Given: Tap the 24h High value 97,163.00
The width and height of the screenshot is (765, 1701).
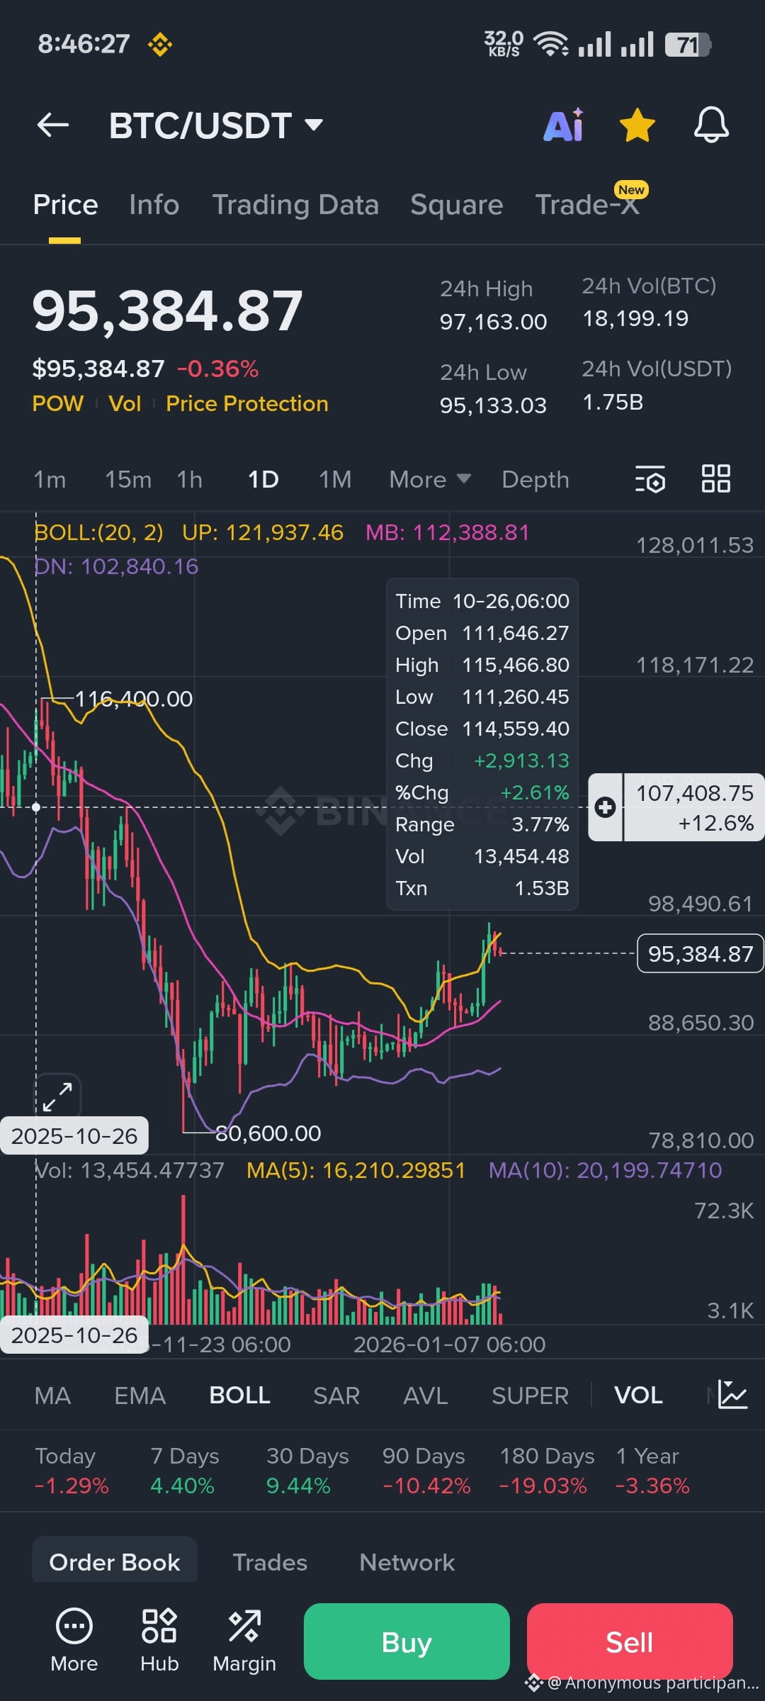Looking at the screenshot, I should coord(493,322).
